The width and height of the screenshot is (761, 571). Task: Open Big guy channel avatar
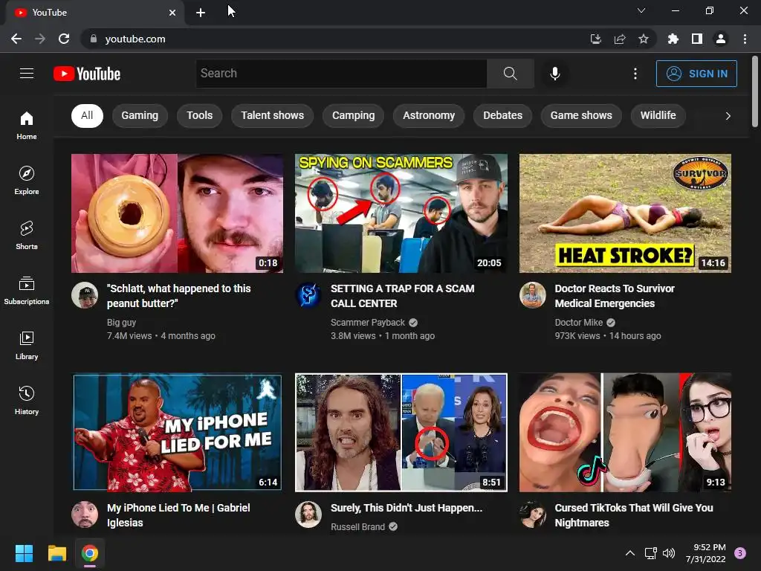point(85,294)
